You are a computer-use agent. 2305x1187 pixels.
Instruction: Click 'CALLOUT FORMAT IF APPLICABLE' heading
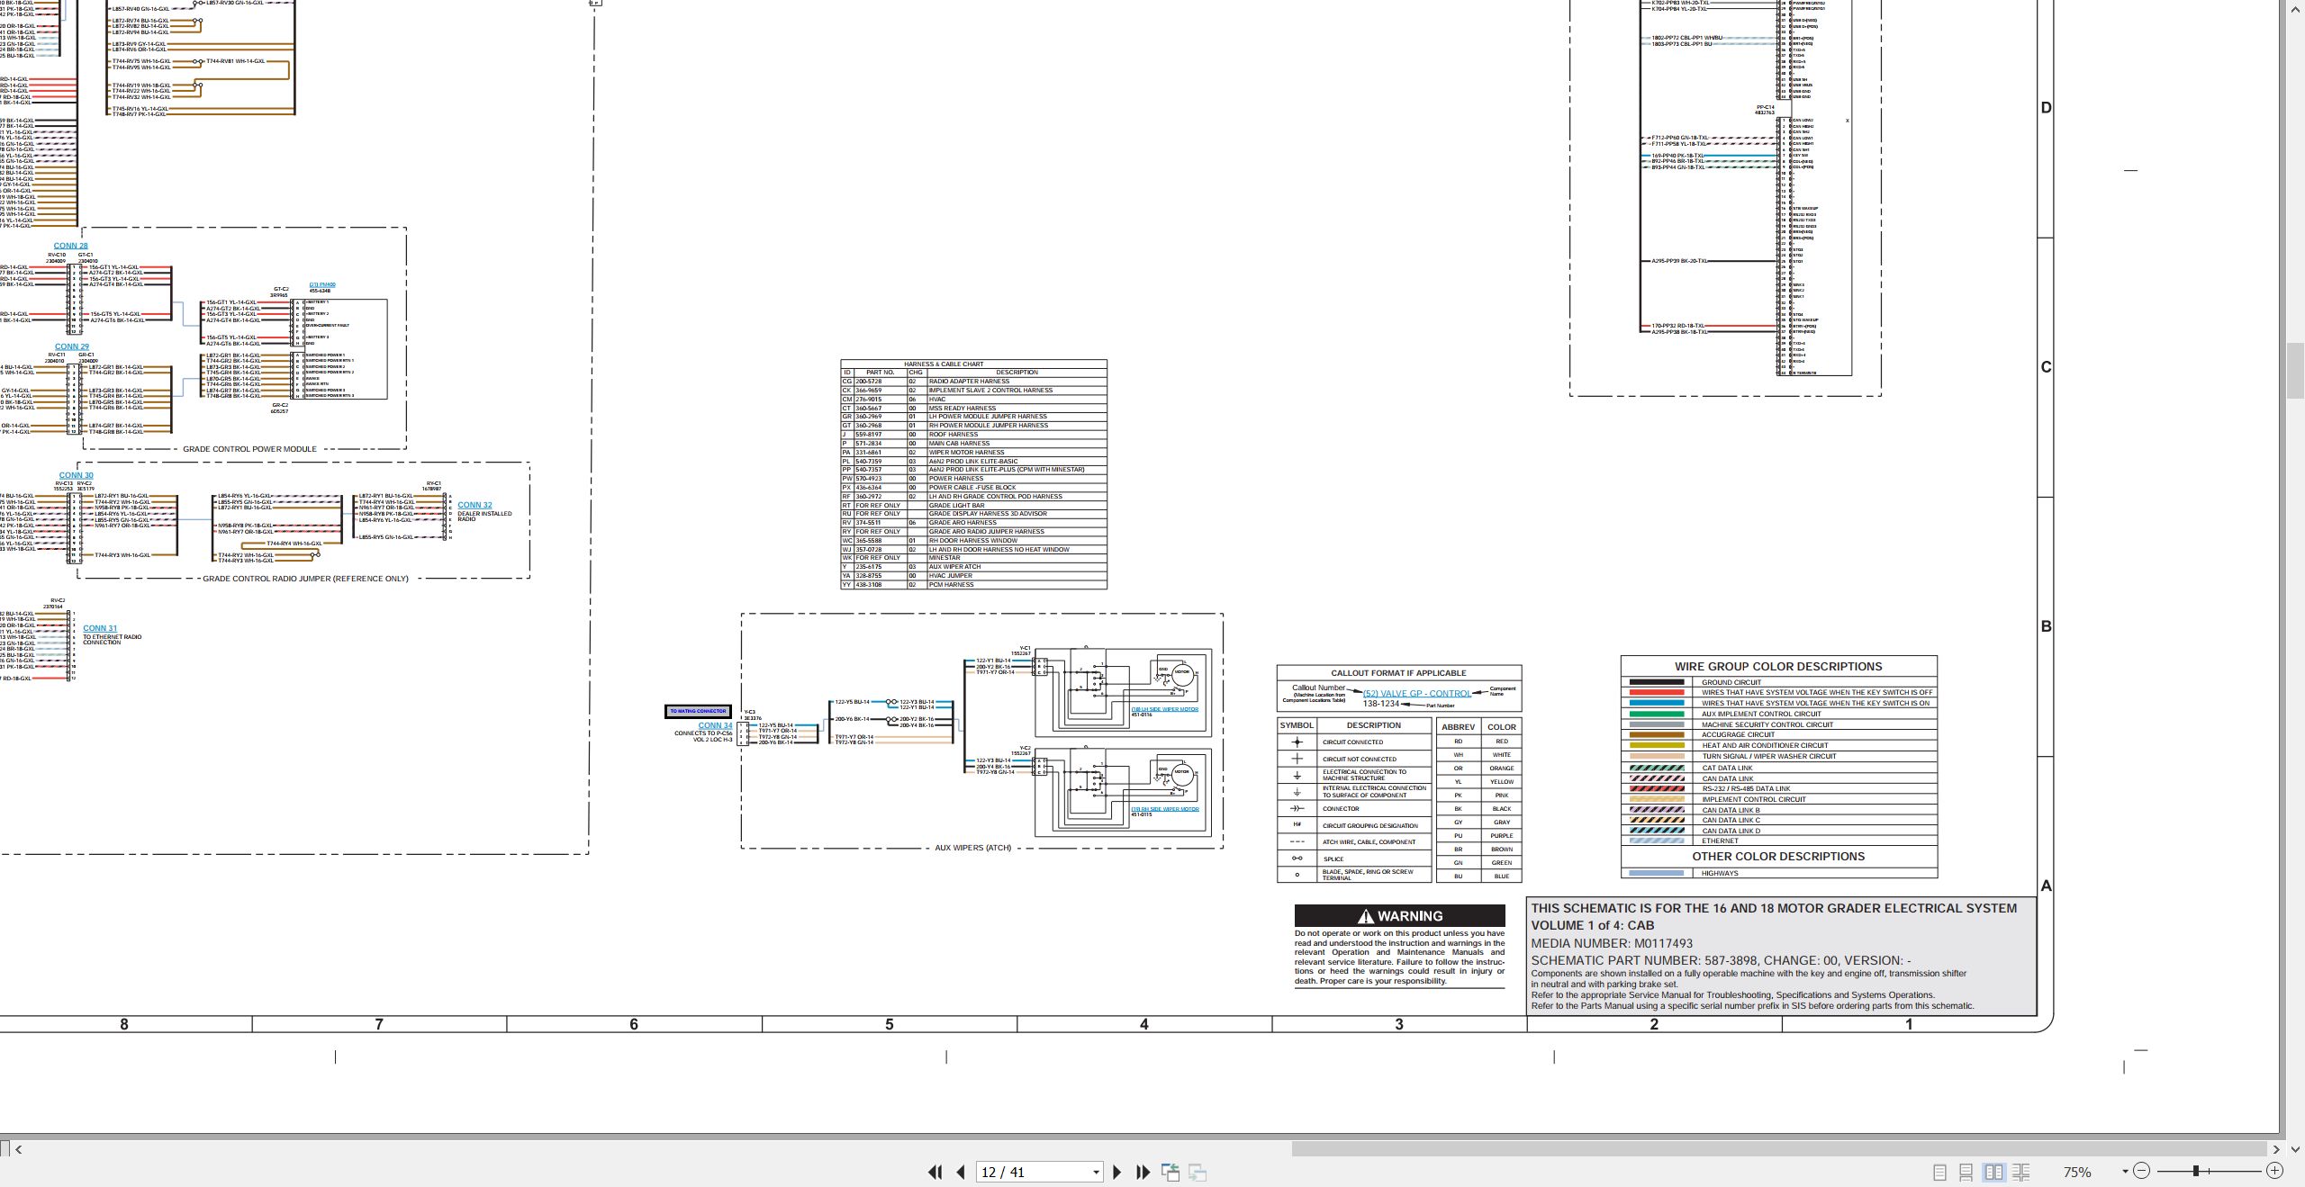pyautogui.click(x=1398, y=673)
